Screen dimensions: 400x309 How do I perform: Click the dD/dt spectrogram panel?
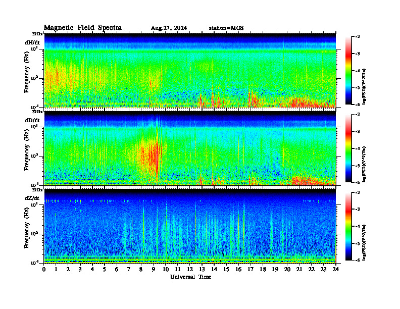pos(190,148)
